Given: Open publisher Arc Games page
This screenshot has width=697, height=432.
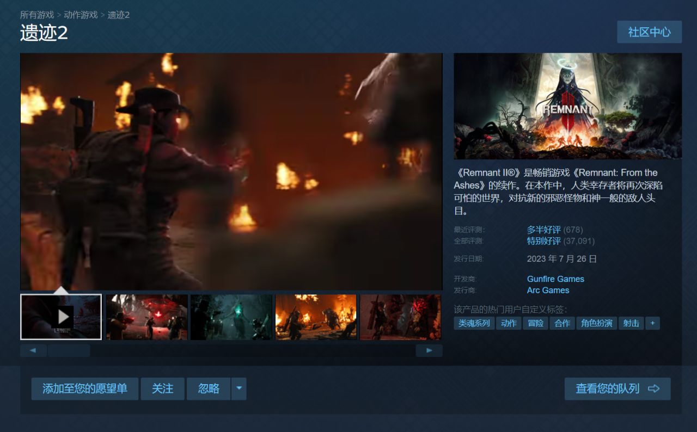Looking at the screenshot, I should tap(548, 291).
